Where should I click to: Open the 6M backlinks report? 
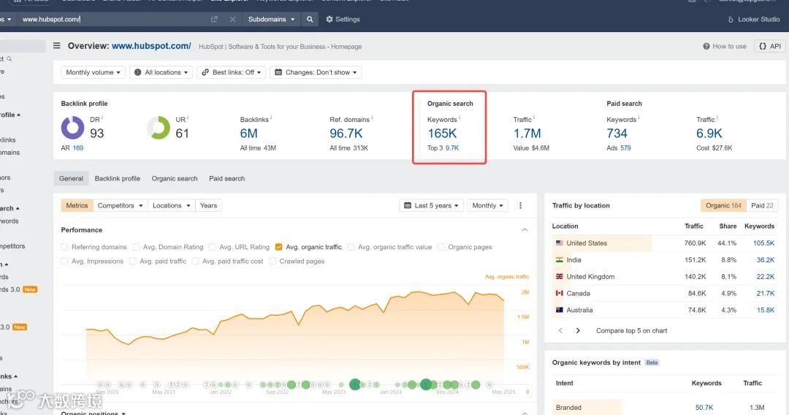point(248,133)
